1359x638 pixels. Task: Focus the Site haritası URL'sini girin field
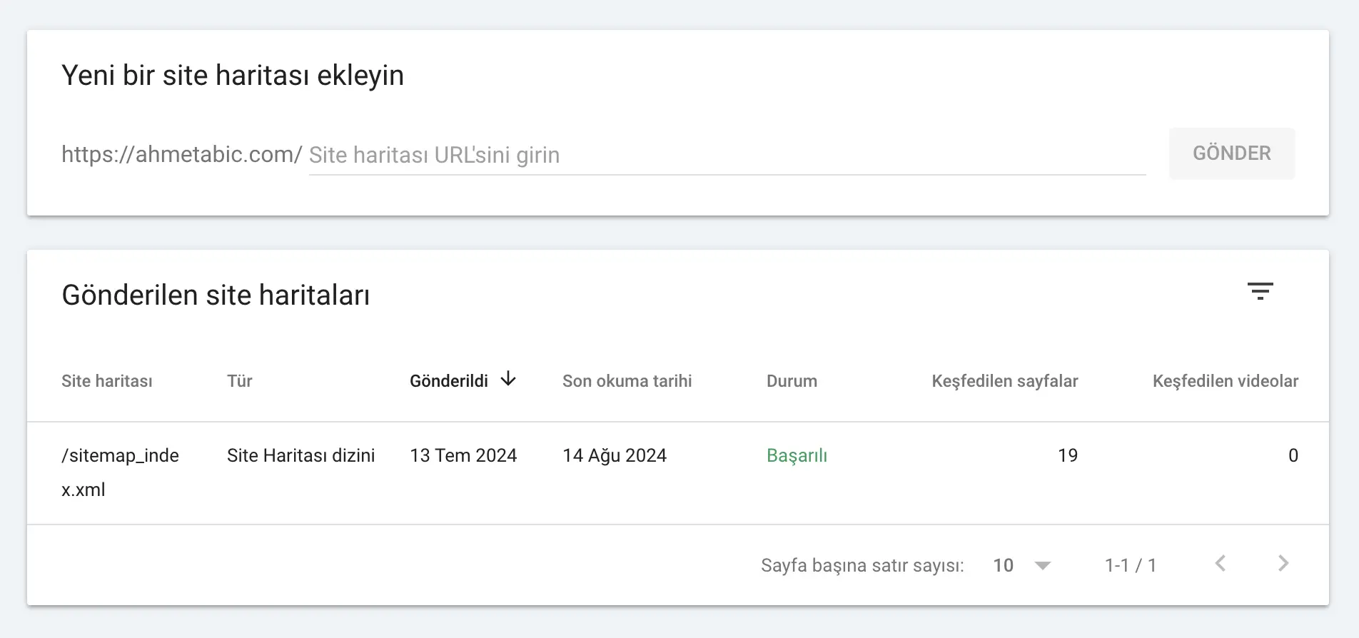click(x=727, y=155)
